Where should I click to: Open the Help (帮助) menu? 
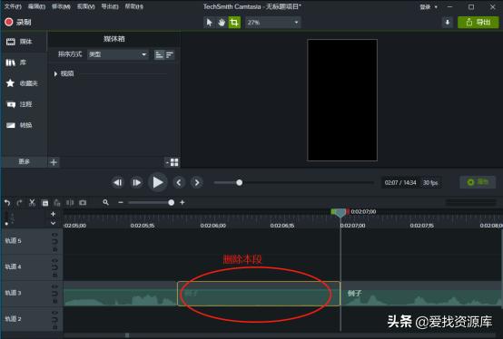(133, 6)
